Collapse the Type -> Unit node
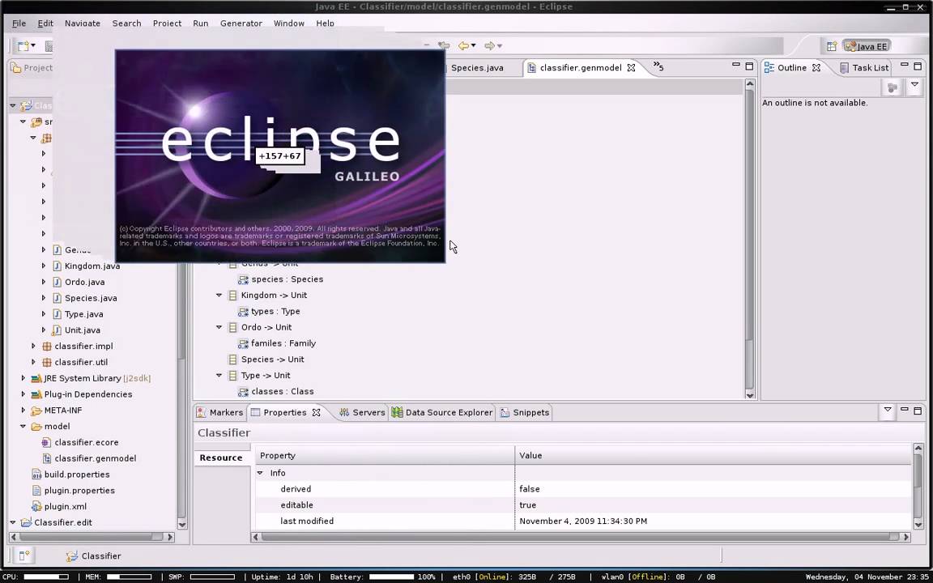 (219, 376)
